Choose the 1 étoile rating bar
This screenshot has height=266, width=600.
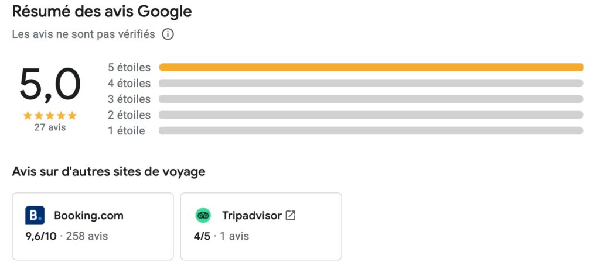click(371, 130)
